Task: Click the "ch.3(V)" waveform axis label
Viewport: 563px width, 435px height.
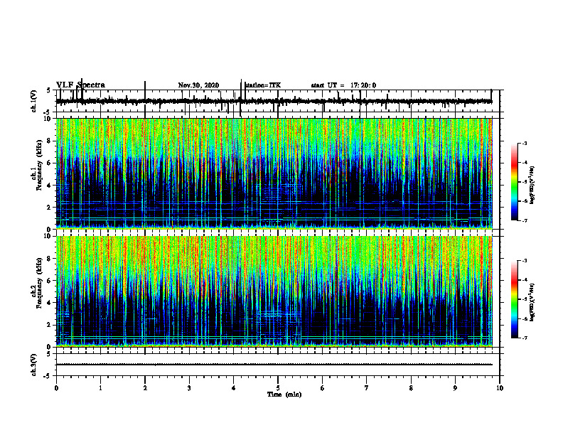Action: point(34,365)
